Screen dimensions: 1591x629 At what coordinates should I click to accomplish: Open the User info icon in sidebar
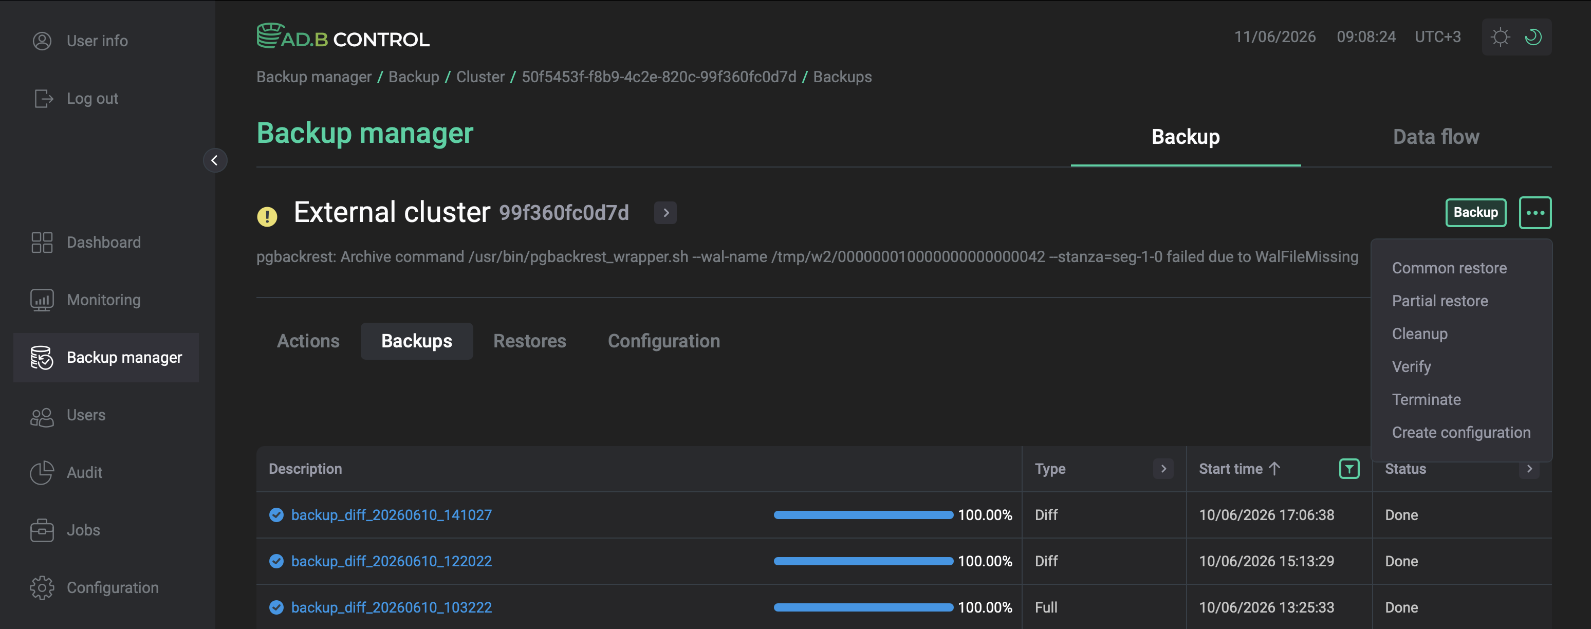click(x=42, y=41)
